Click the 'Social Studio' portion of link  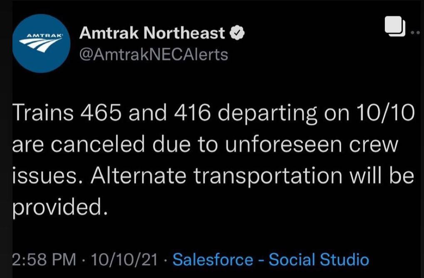[x=319, y=259]
